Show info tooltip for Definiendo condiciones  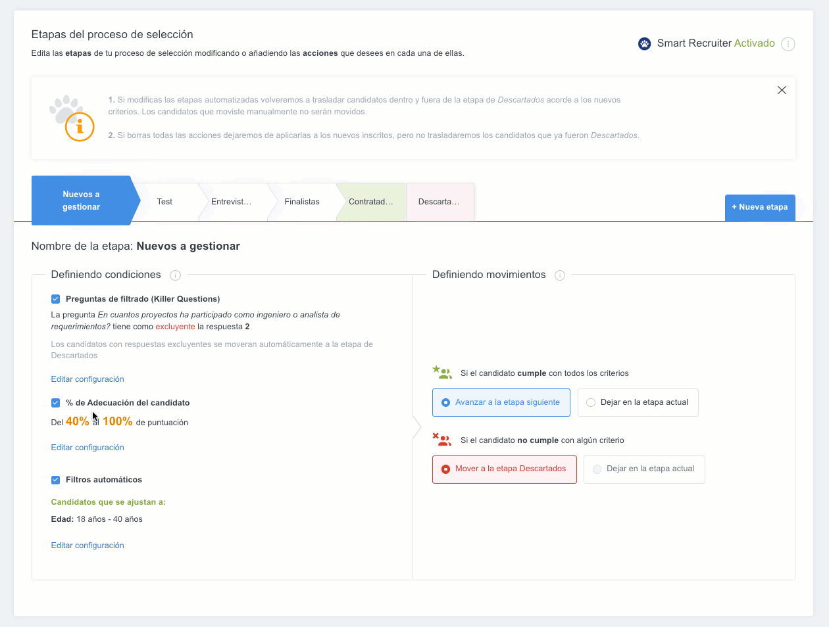coord(175,275)
